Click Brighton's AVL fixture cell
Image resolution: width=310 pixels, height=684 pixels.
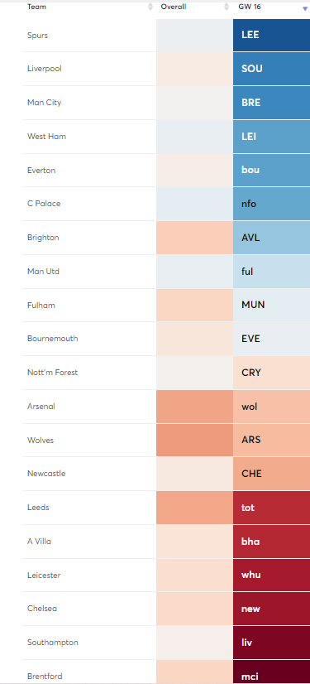click(271, 238)
